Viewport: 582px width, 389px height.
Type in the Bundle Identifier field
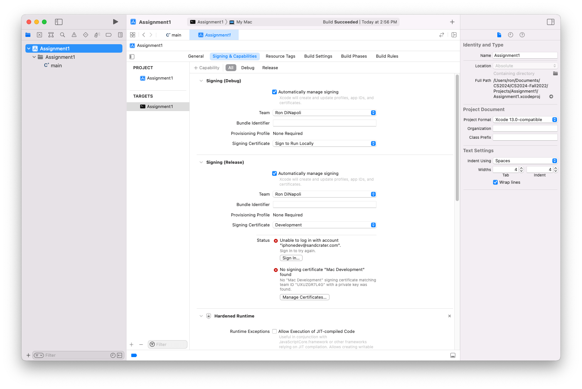pyautogui.click(x=324, y=123)
